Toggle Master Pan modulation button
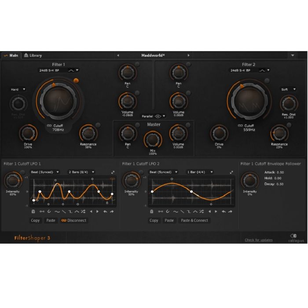 click(x=137, y=125)
